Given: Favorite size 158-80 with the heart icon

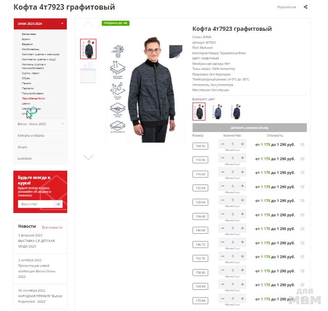Looking at the screenshot, I should click(302, 271).
